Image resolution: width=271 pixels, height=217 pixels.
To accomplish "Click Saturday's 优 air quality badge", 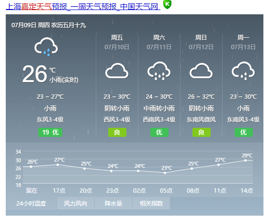I will click(159, 132).
